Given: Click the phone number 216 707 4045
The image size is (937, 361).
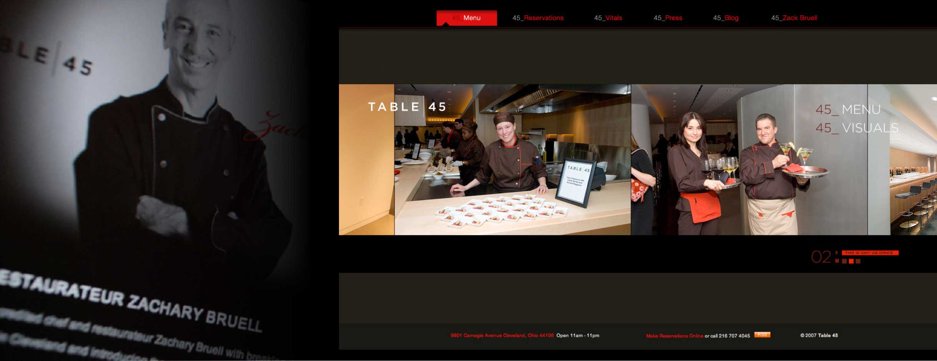Looking at the screenshot, I should coord(734,336).
